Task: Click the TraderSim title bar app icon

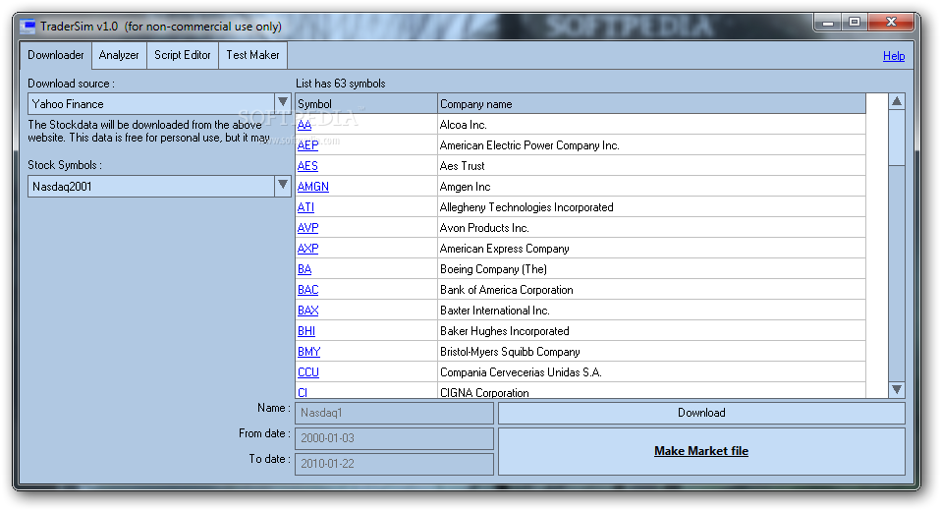Action: tap(28, 27)
